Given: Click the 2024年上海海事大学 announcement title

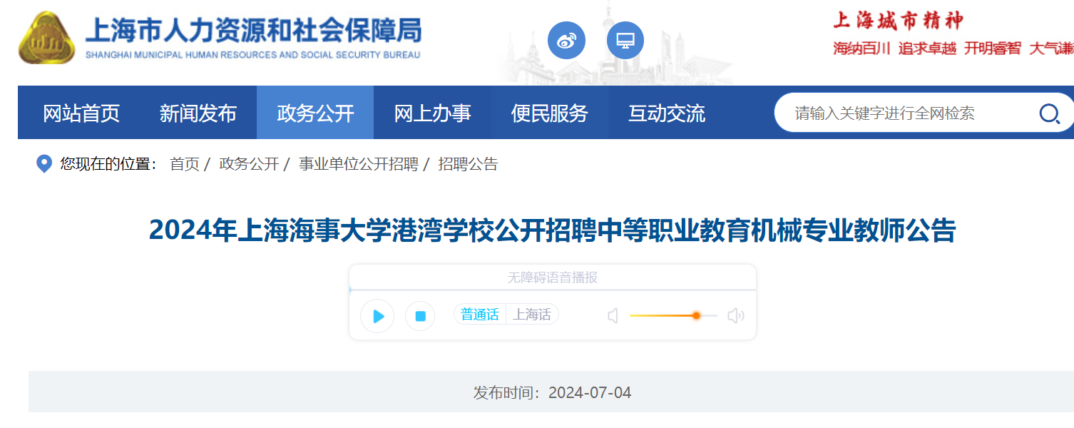Looking at the screenshot, I should [x=552, y=230].
